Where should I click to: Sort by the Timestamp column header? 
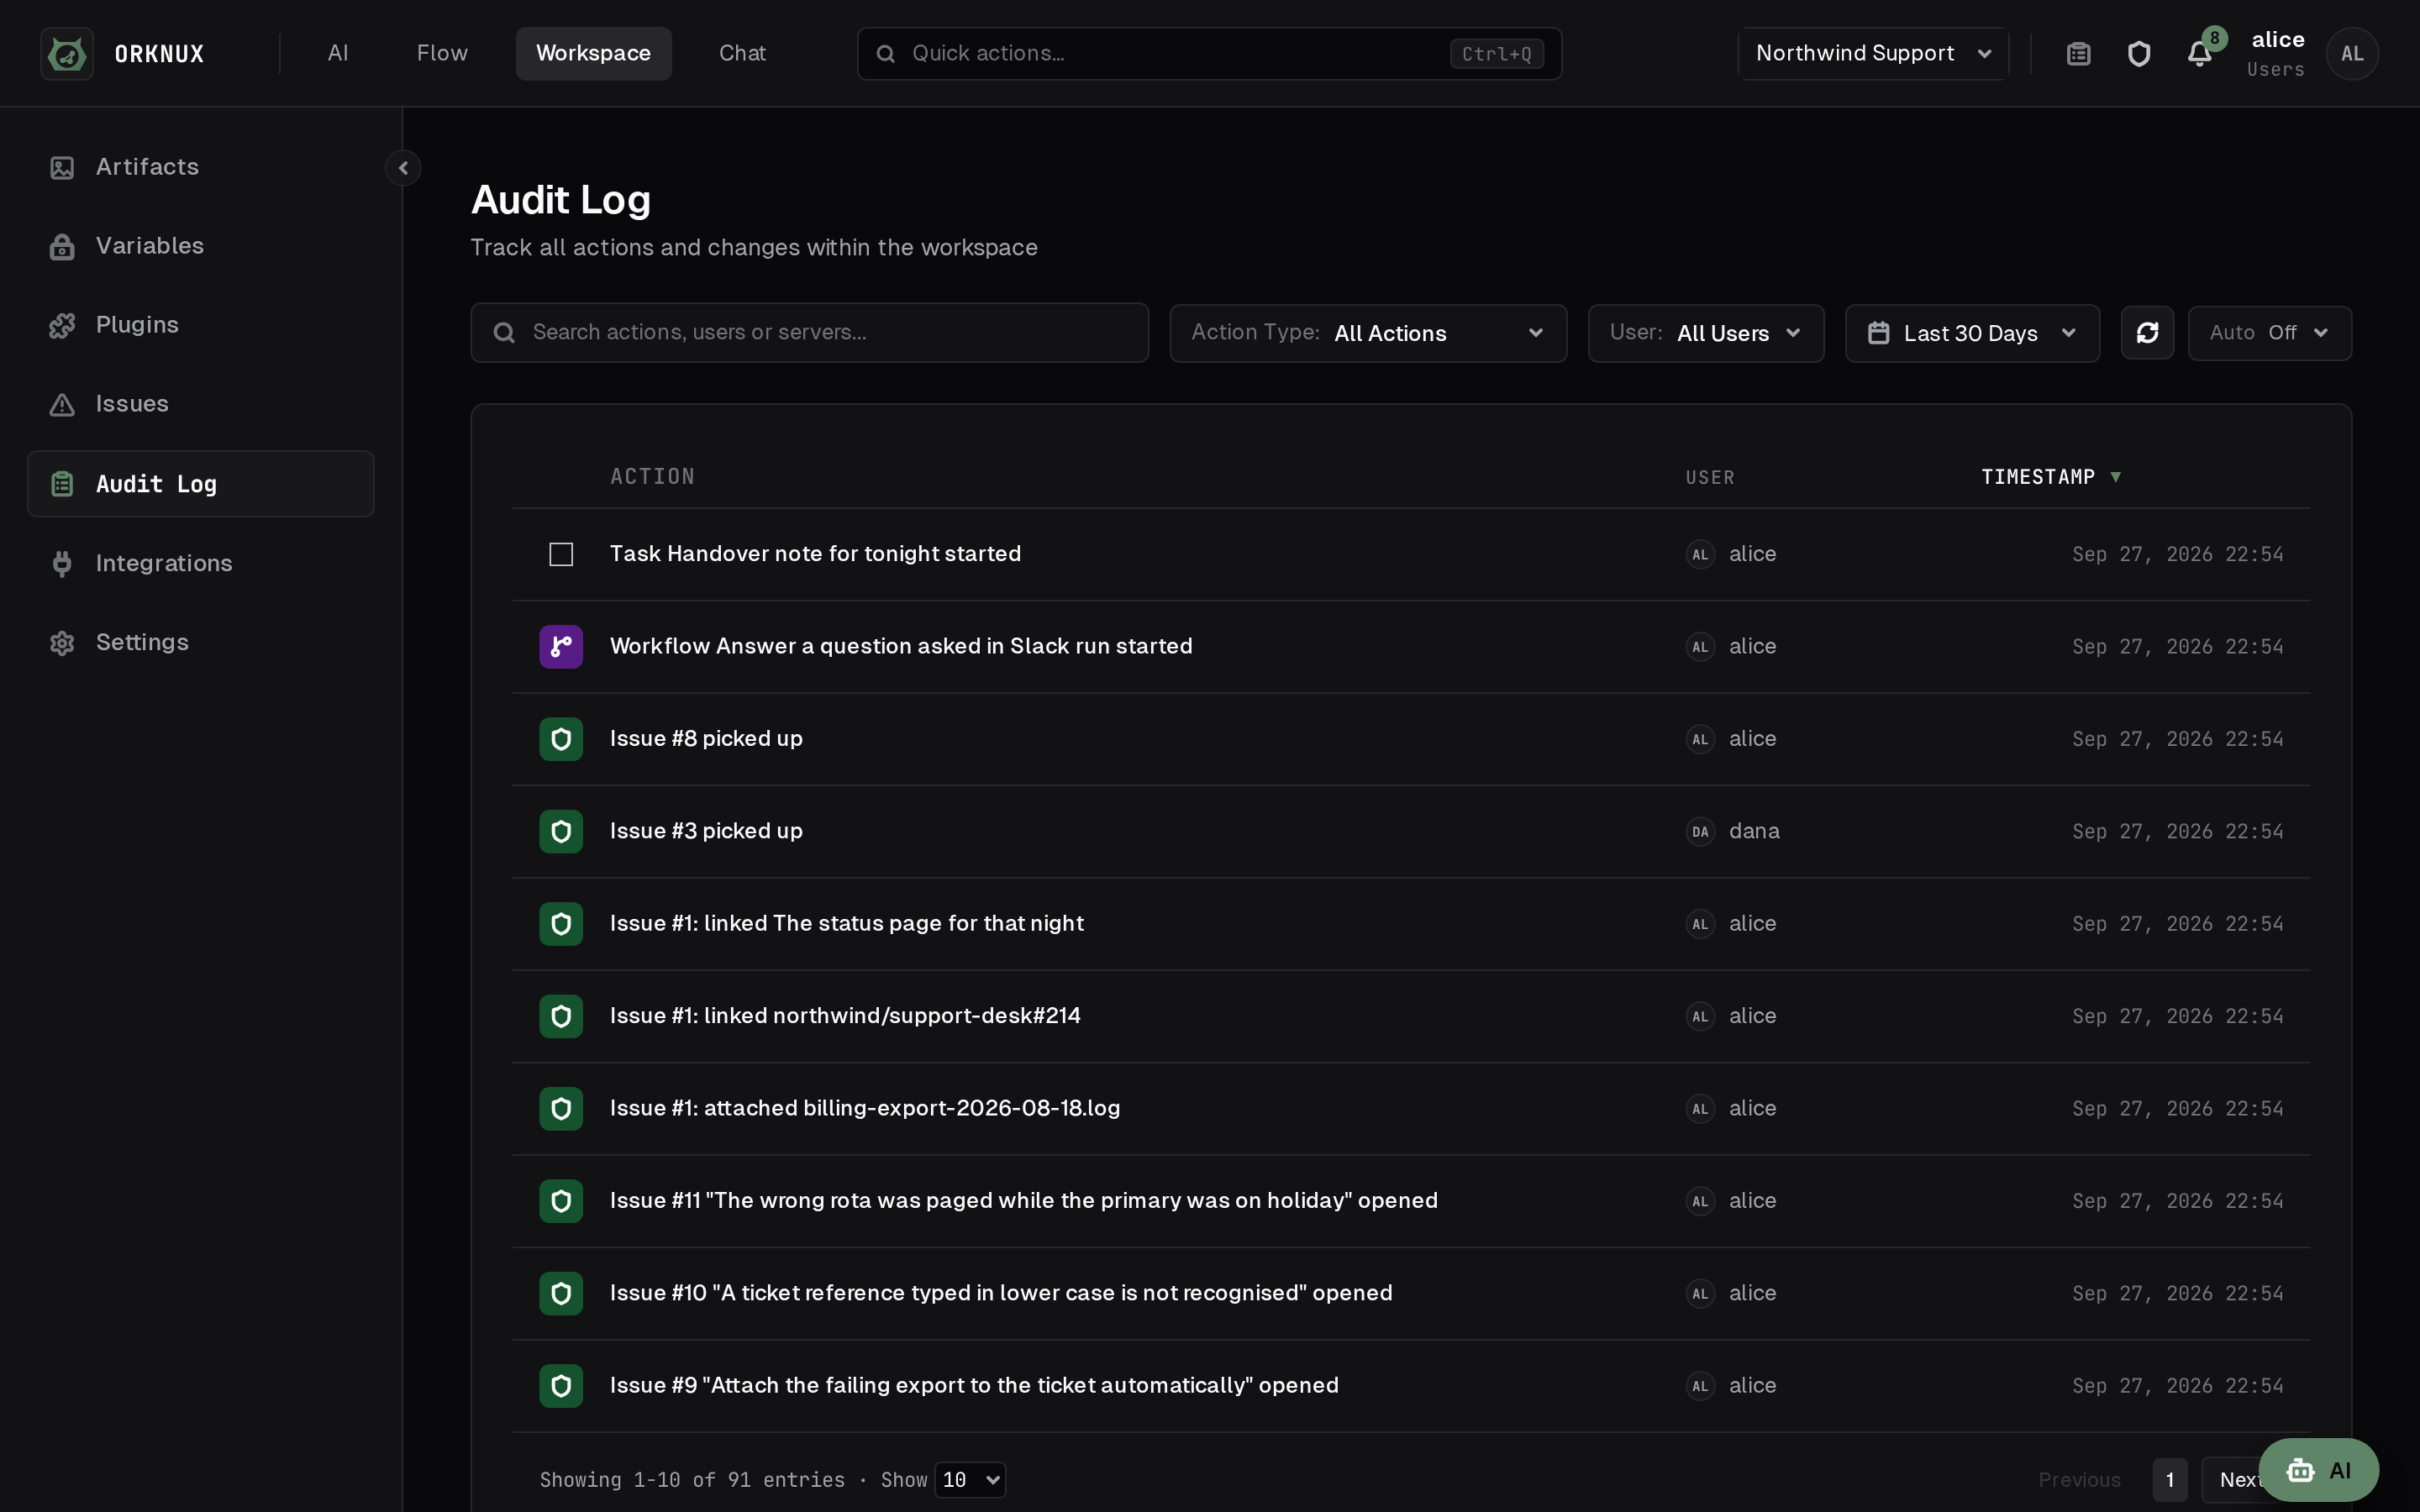tap(2051, 477)
